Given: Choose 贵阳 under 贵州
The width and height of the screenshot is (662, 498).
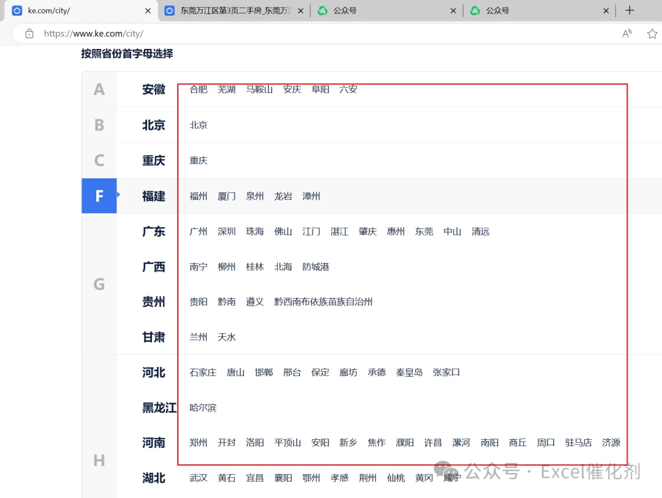Looking at the screenshot, I should pyautogui.click(x=199, y=302).
